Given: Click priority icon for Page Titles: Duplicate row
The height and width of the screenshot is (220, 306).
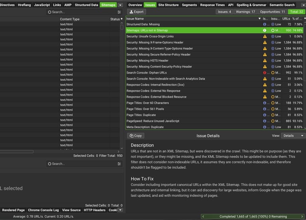Looking at the screenshot, I should (x=273, y=115).
